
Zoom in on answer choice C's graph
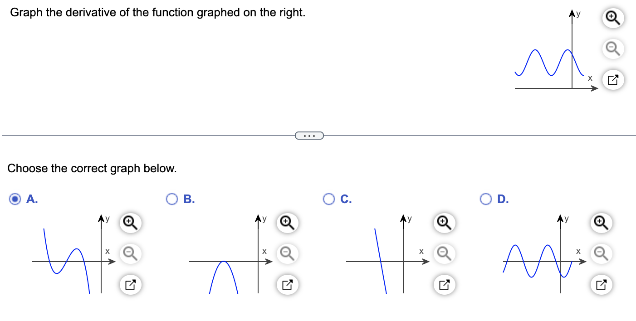pyautogui.click(x=443, y=223)
